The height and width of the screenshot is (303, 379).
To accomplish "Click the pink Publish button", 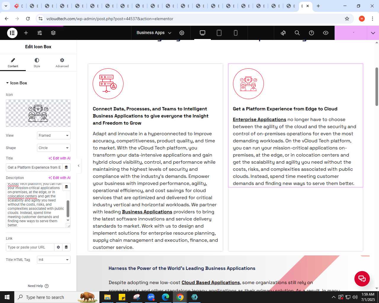I will coord(351,33).
